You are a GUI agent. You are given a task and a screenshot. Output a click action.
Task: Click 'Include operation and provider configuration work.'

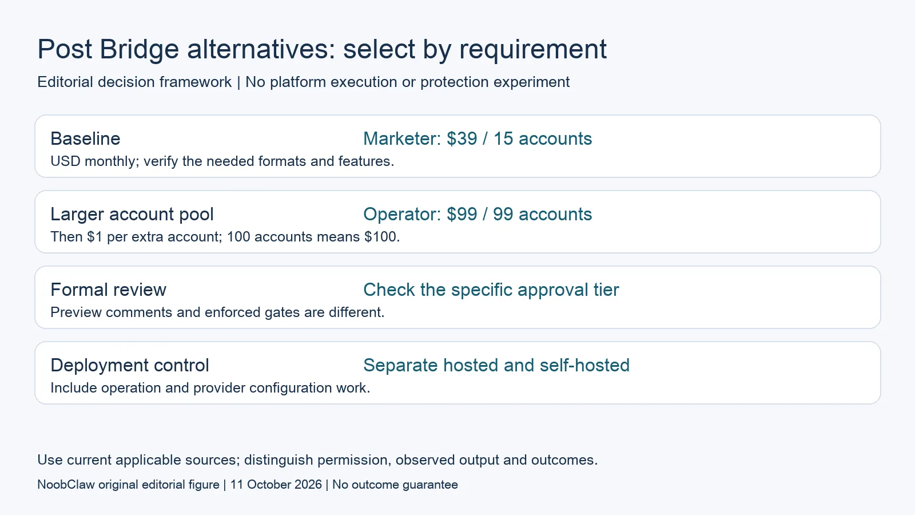tap(210, 388)
